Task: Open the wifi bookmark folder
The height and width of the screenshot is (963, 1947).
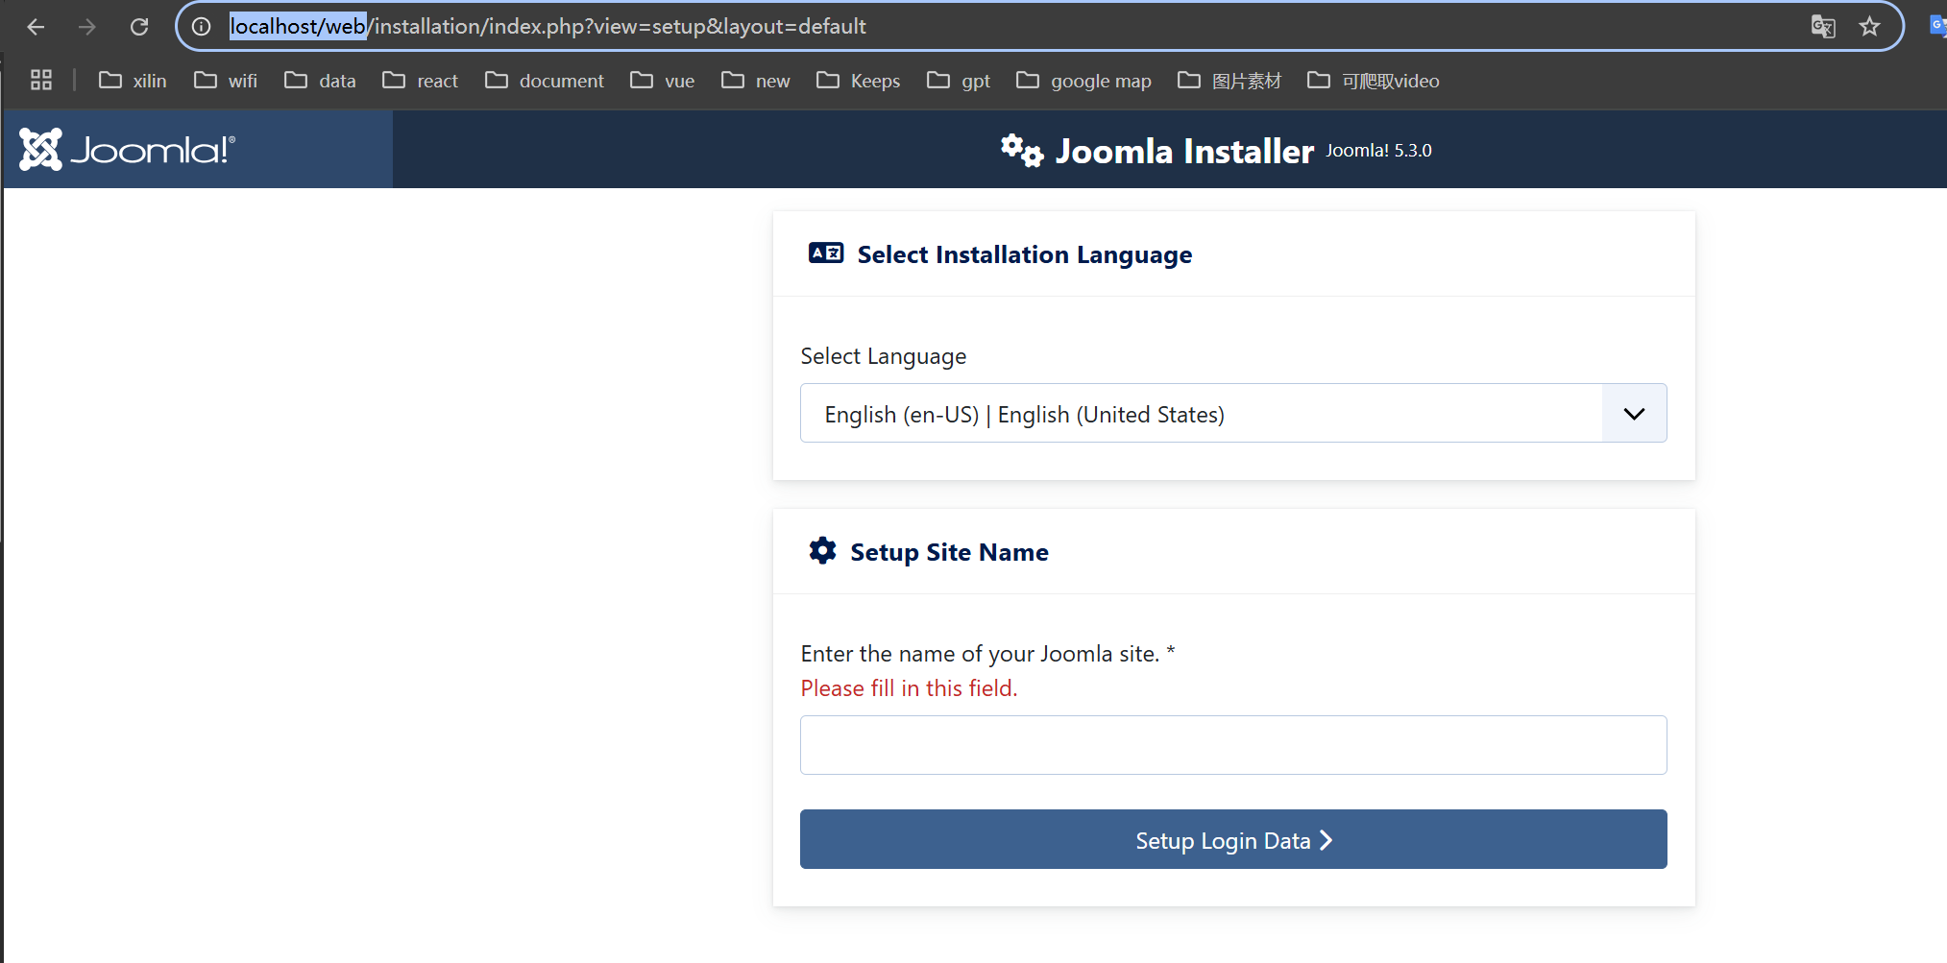Action: pyautogui.click(x=226, y=81)
